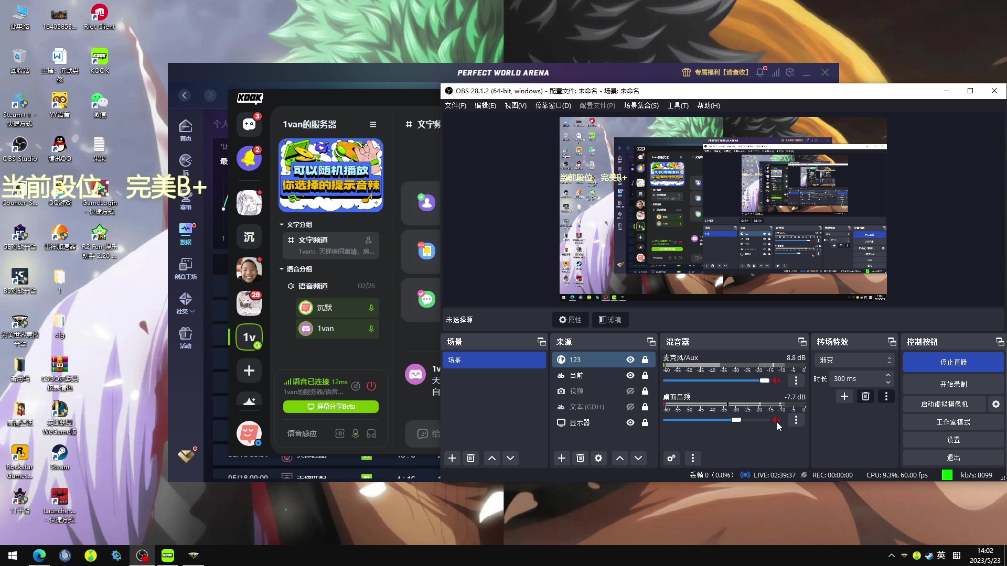This screenshot has width=1007, height=566.
Task: Toggle lock on 显示器 source
Action: click(645, 422)
